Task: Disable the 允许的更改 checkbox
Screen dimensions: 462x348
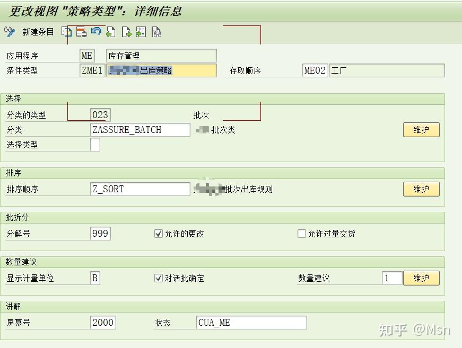Action: pos(158,233)
